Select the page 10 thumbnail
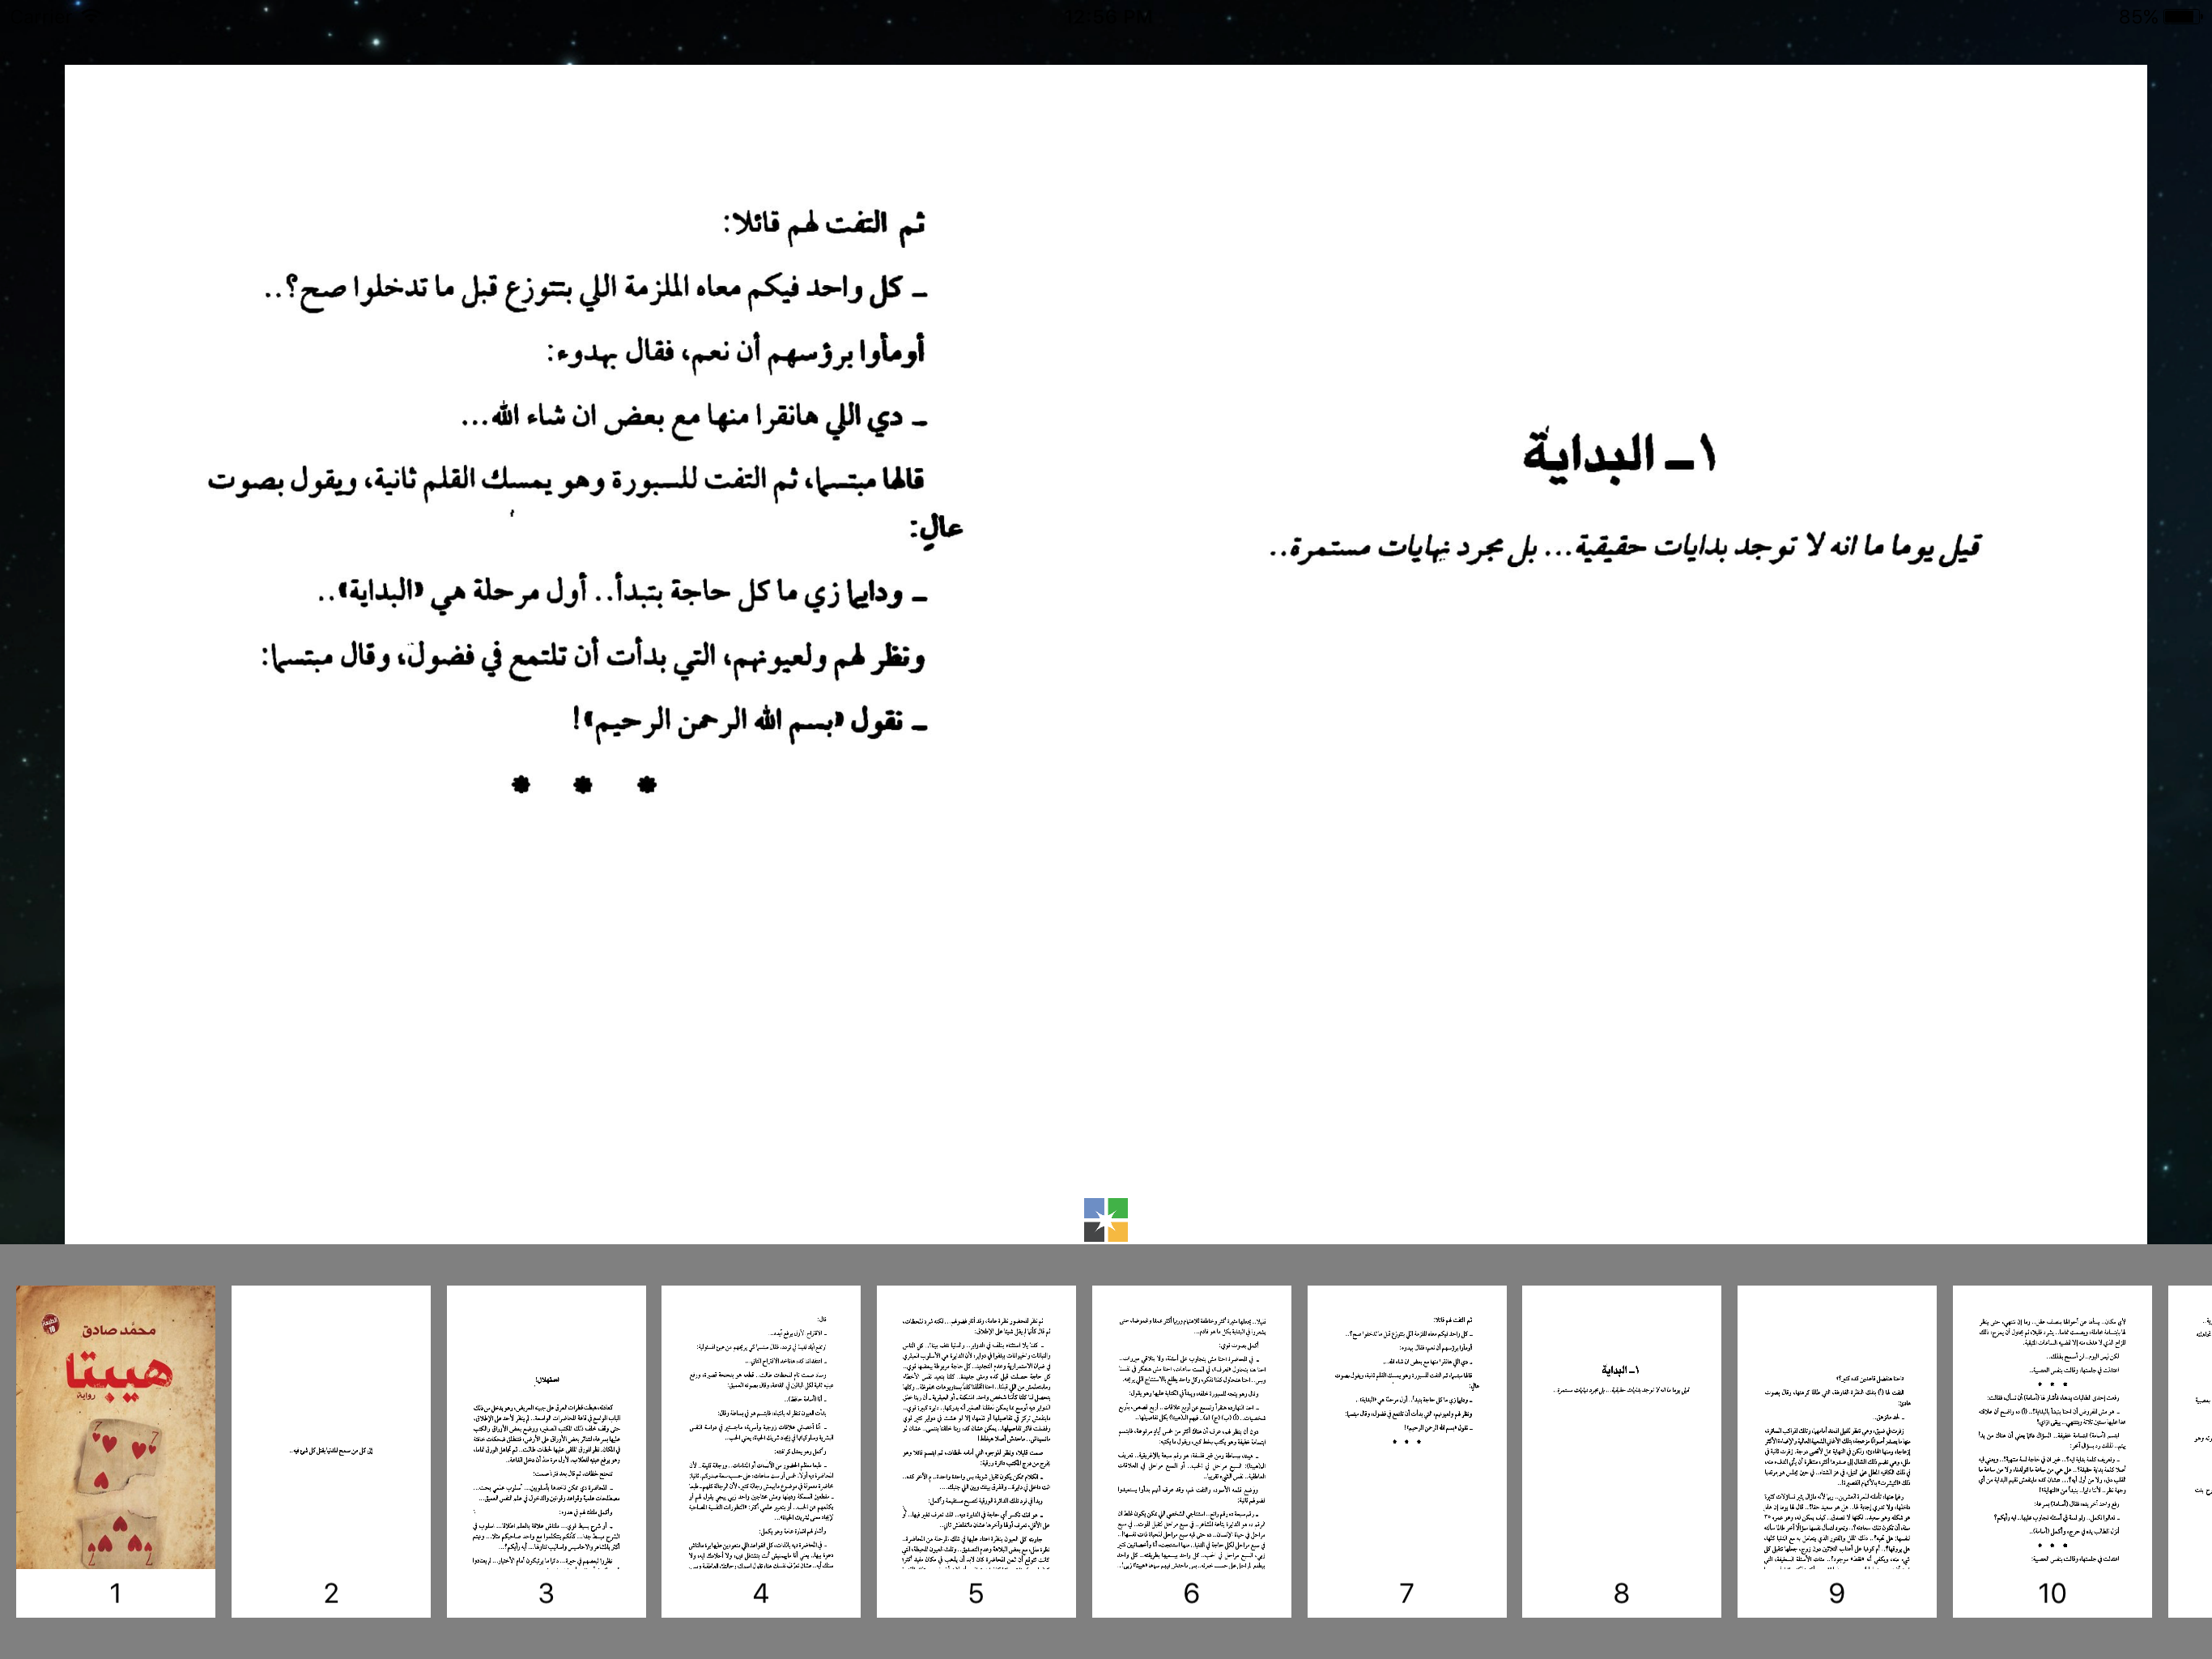 [x=2052, y=1451]
